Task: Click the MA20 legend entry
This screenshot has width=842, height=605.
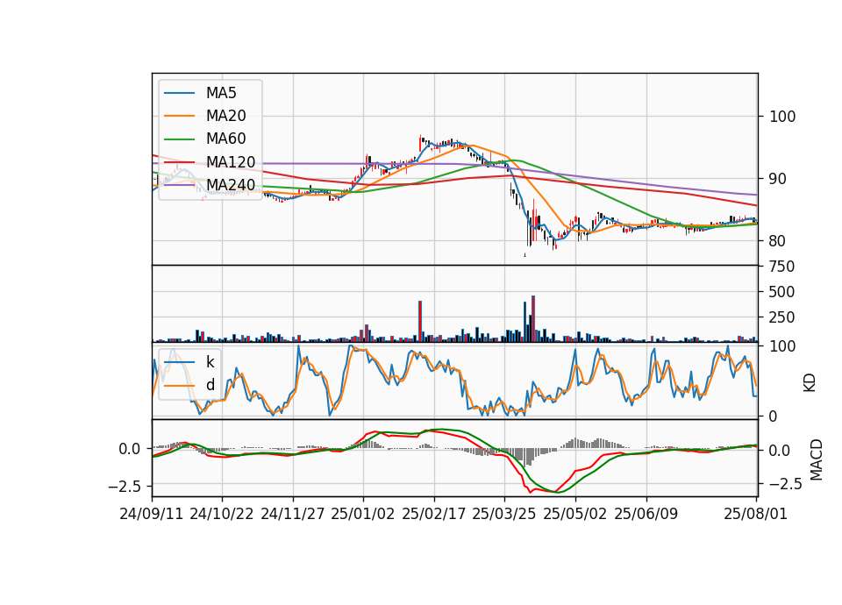Action: 205,116
